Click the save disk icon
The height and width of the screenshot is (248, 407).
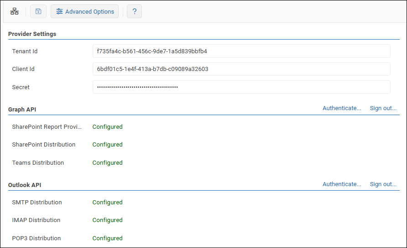(38, 11)
